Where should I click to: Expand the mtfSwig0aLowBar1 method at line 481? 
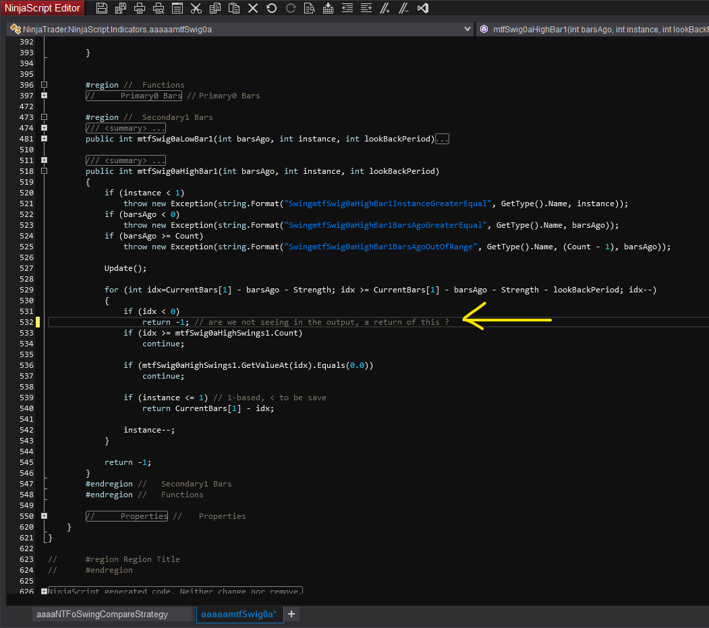(x=44, y=139)
